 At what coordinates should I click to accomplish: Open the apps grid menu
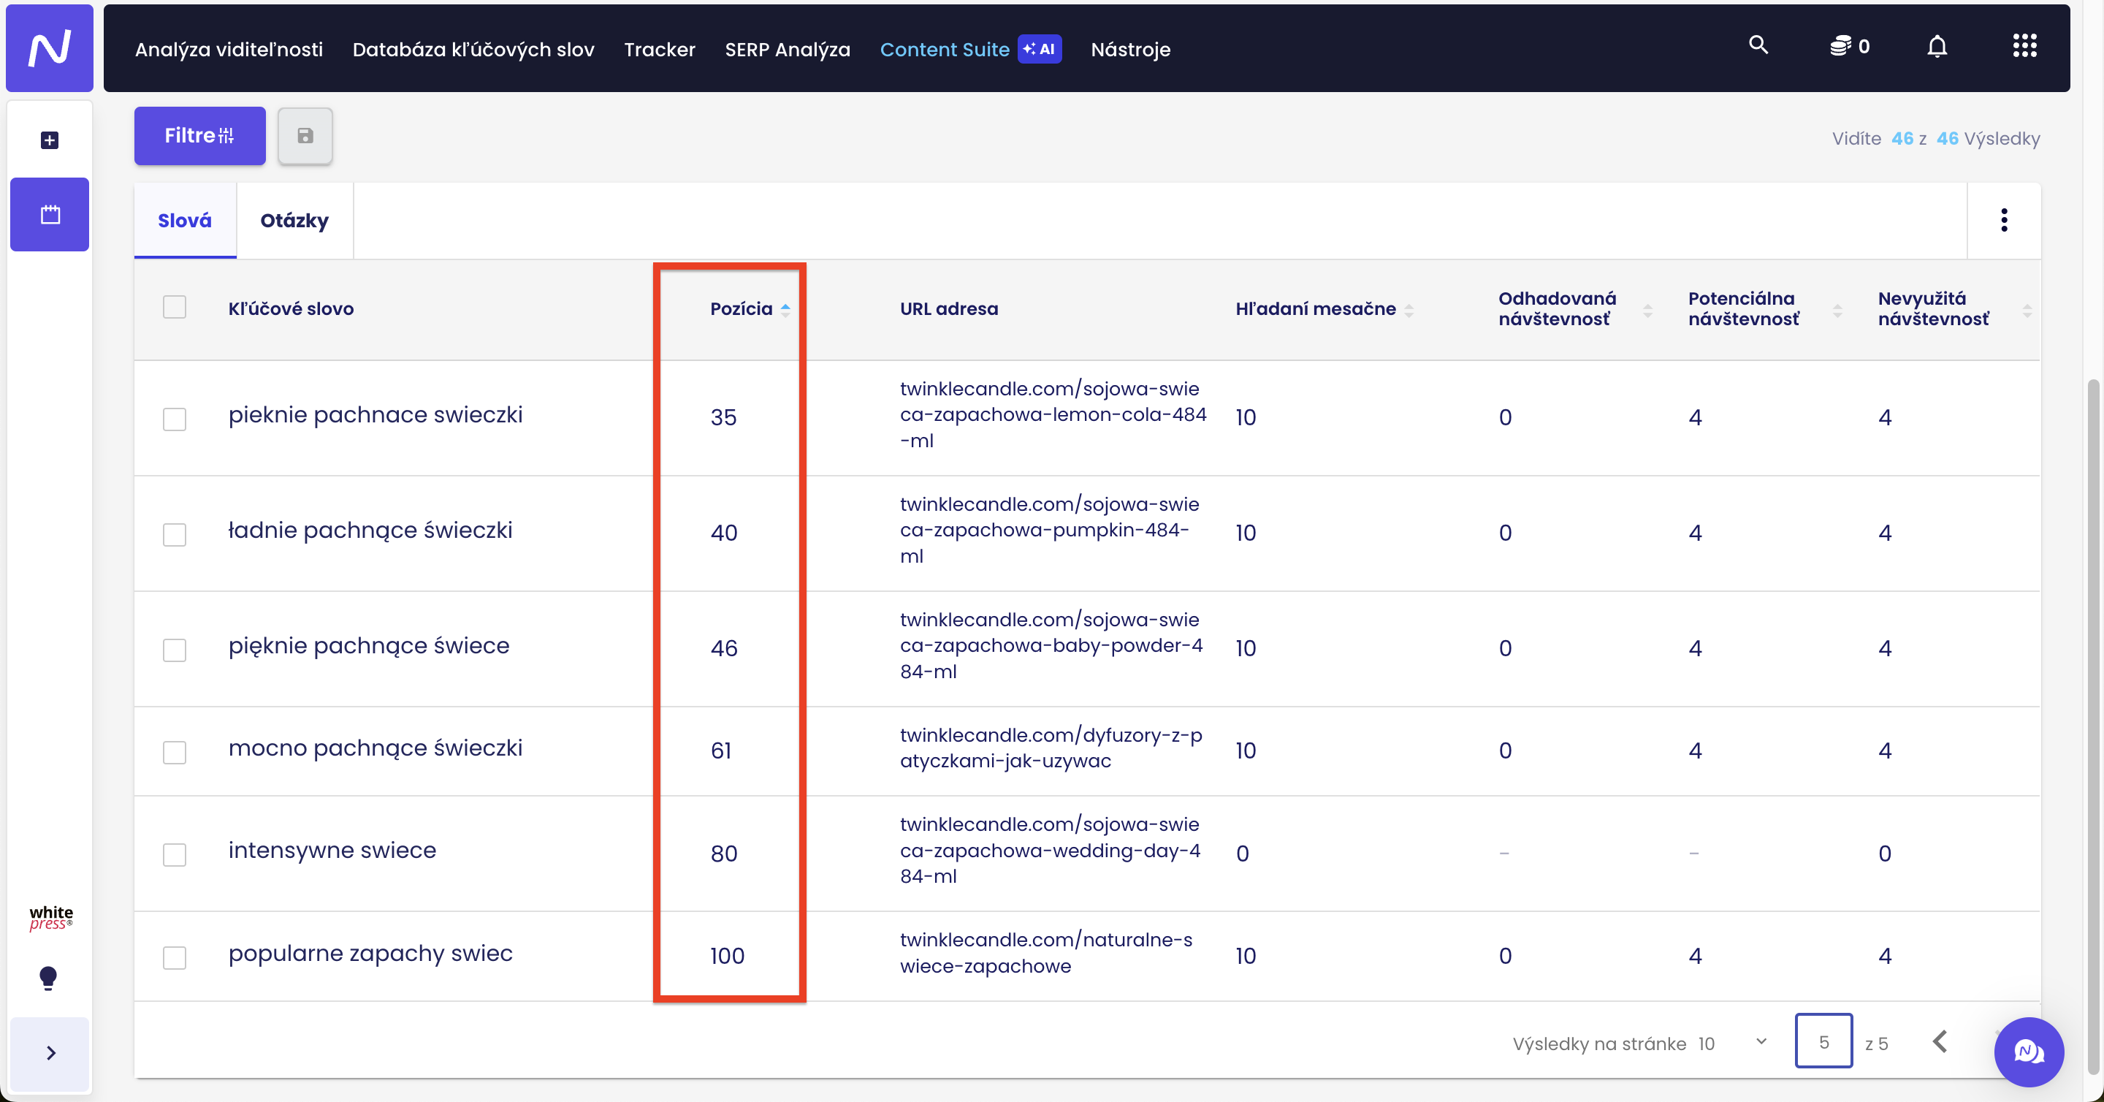[2024, 47]
